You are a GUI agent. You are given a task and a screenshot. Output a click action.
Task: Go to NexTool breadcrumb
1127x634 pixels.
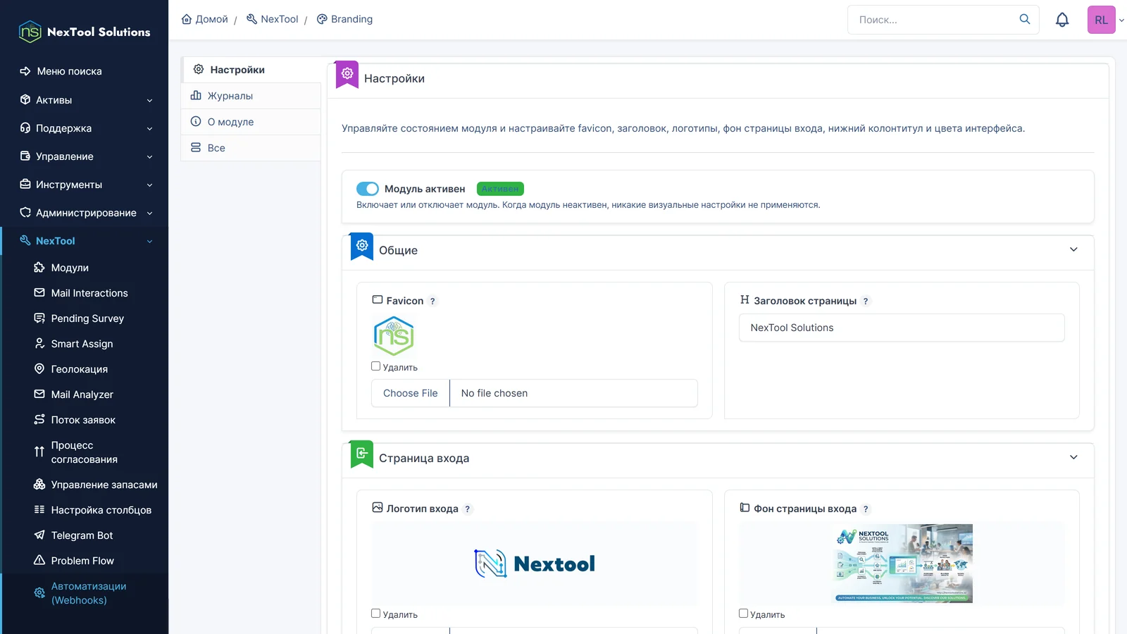(x=273, y=19)
